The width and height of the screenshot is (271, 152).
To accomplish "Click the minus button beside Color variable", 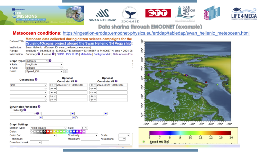I will click(64, 71).
